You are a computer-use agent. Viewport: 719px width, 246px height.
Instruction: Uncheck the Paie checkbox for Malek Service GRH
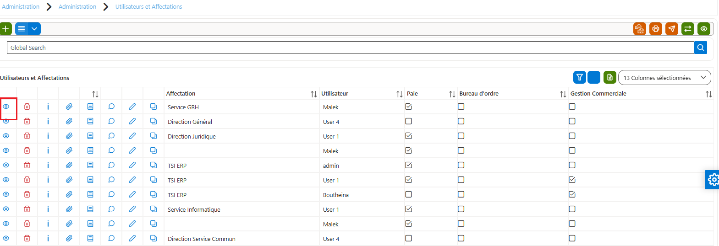click(409, 107)
